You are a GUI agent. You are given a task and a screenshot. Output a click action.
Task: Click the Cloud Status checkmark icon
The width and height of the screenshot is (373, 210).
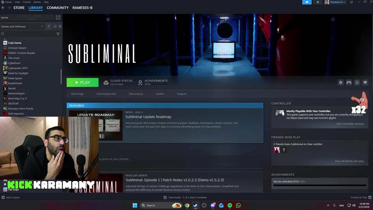106,83
